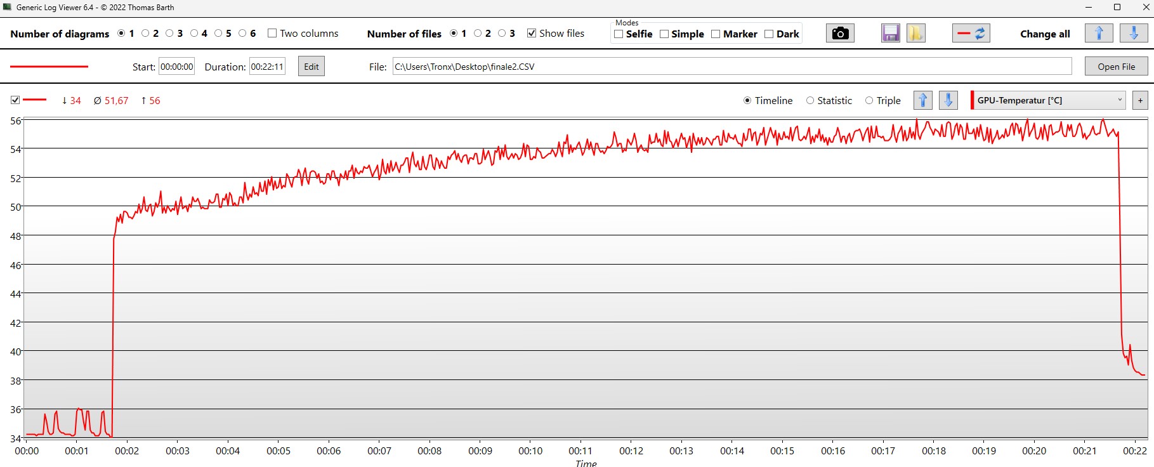
Task: Maximize the Log Viewer window
Action: (1117, 7)
